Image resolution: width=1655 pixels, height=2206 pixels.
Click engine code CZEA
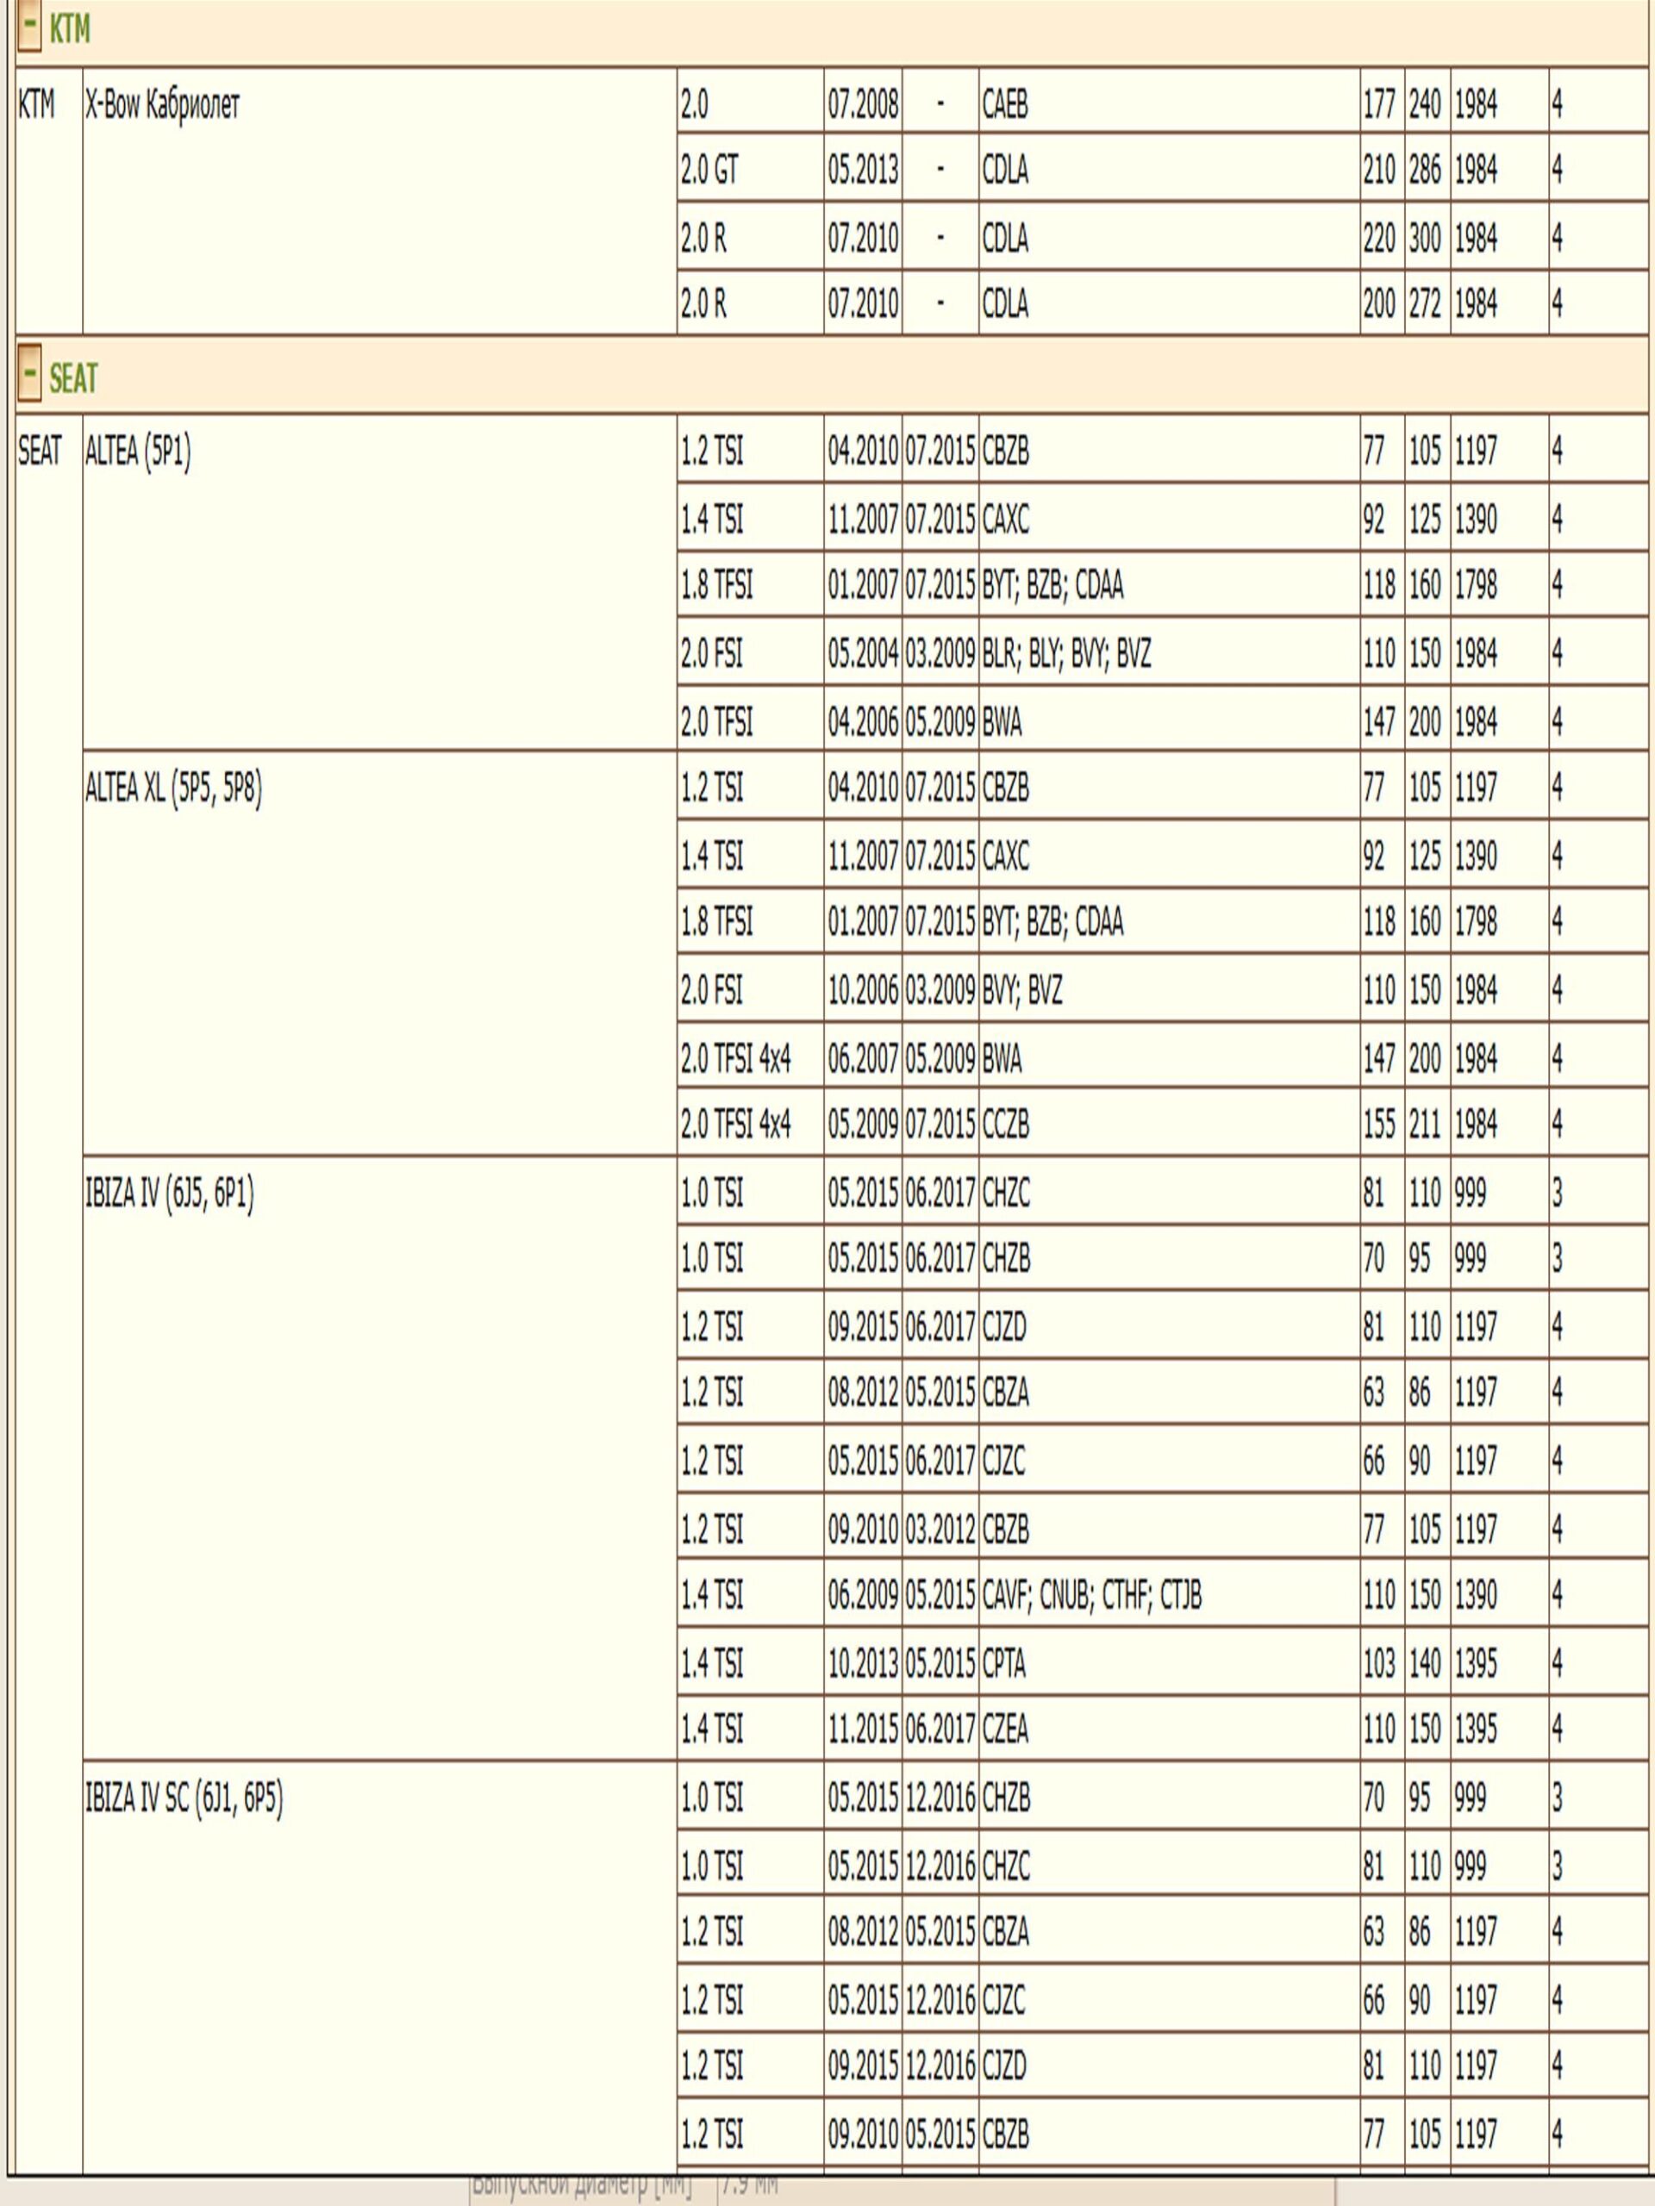(1004, 1729)
